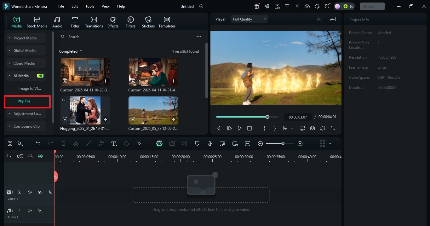
Task: Open fullscreen preview
Action: point(333,128)
